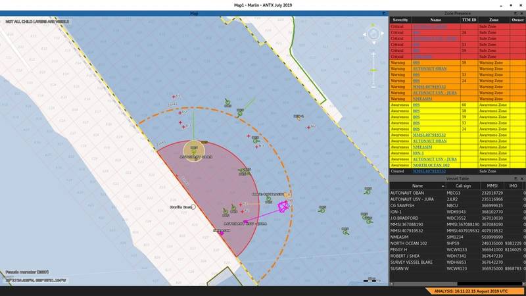Open NMEASIM link in Warning row
This screenshot has height=296, width=526.
422,99
